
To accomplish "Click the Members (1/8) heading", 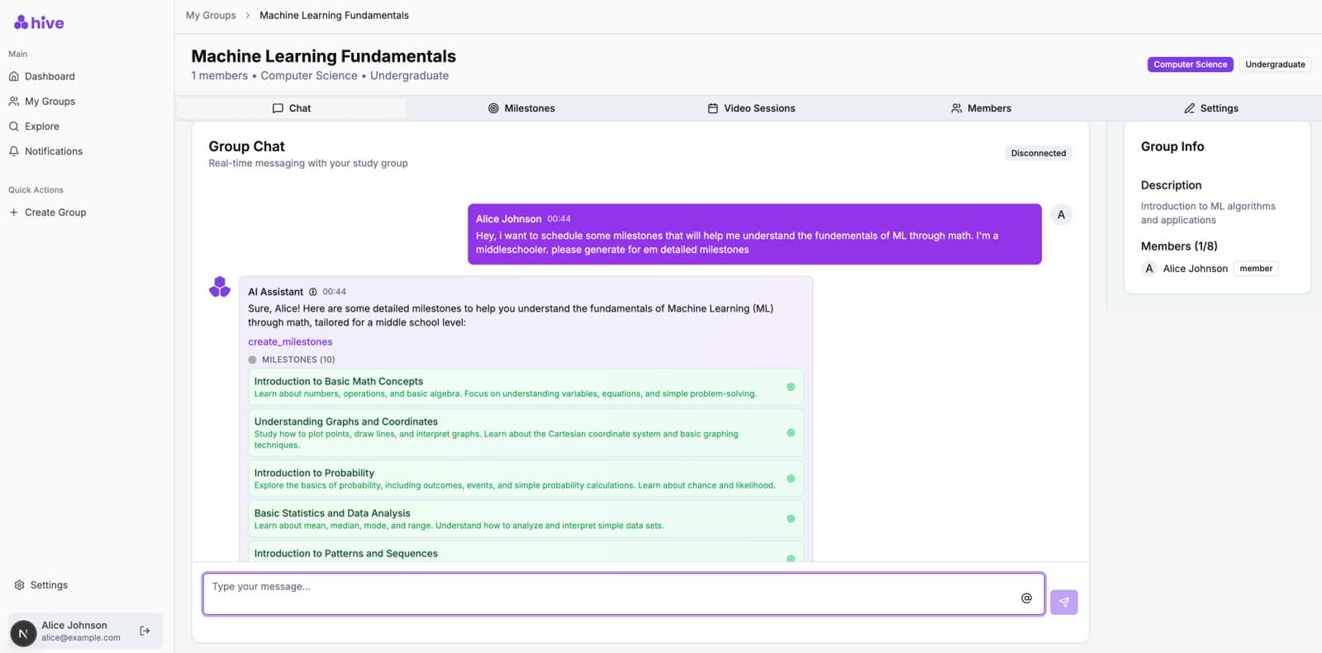I will click(1179, 246).
